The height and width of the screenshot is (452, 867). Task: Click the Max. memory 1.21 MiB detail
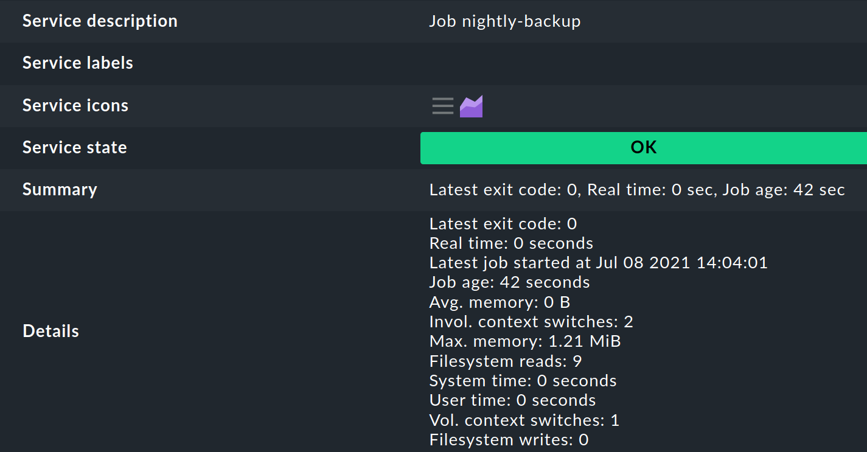click(524, 341)
